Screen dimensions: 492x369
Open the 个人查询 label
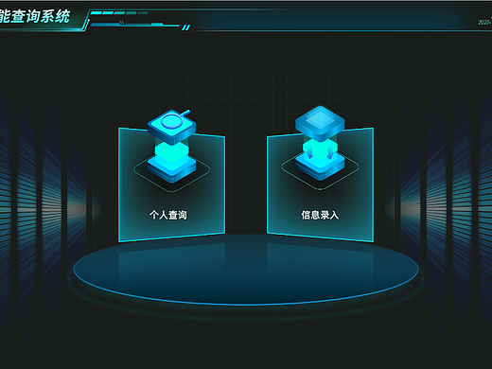(168, 215)
